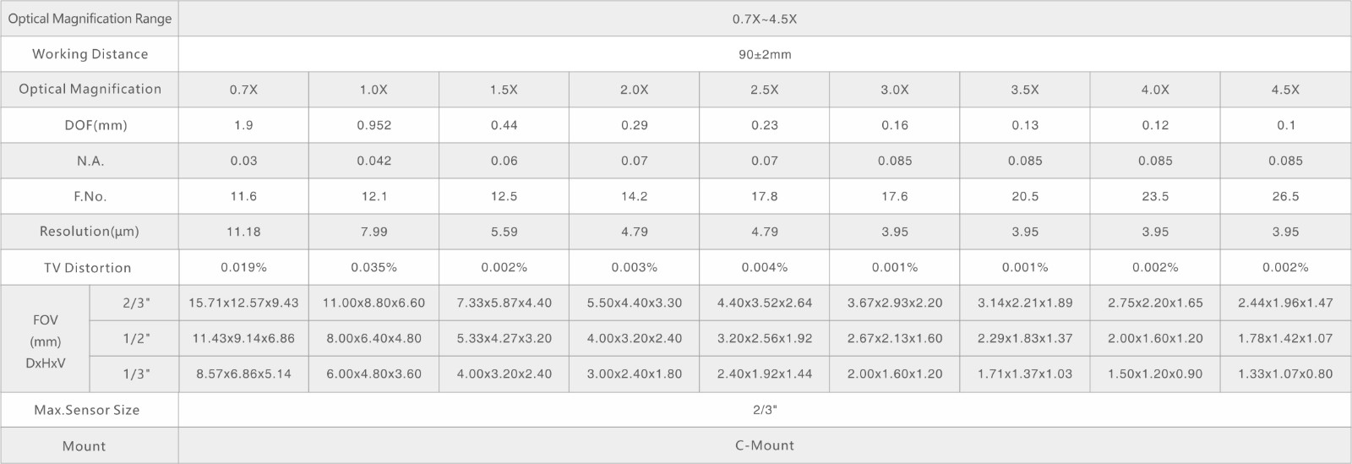Screen dimensions: 1352x464
Task: Click the F.No. value 26.5
Action: (1285, 196)
